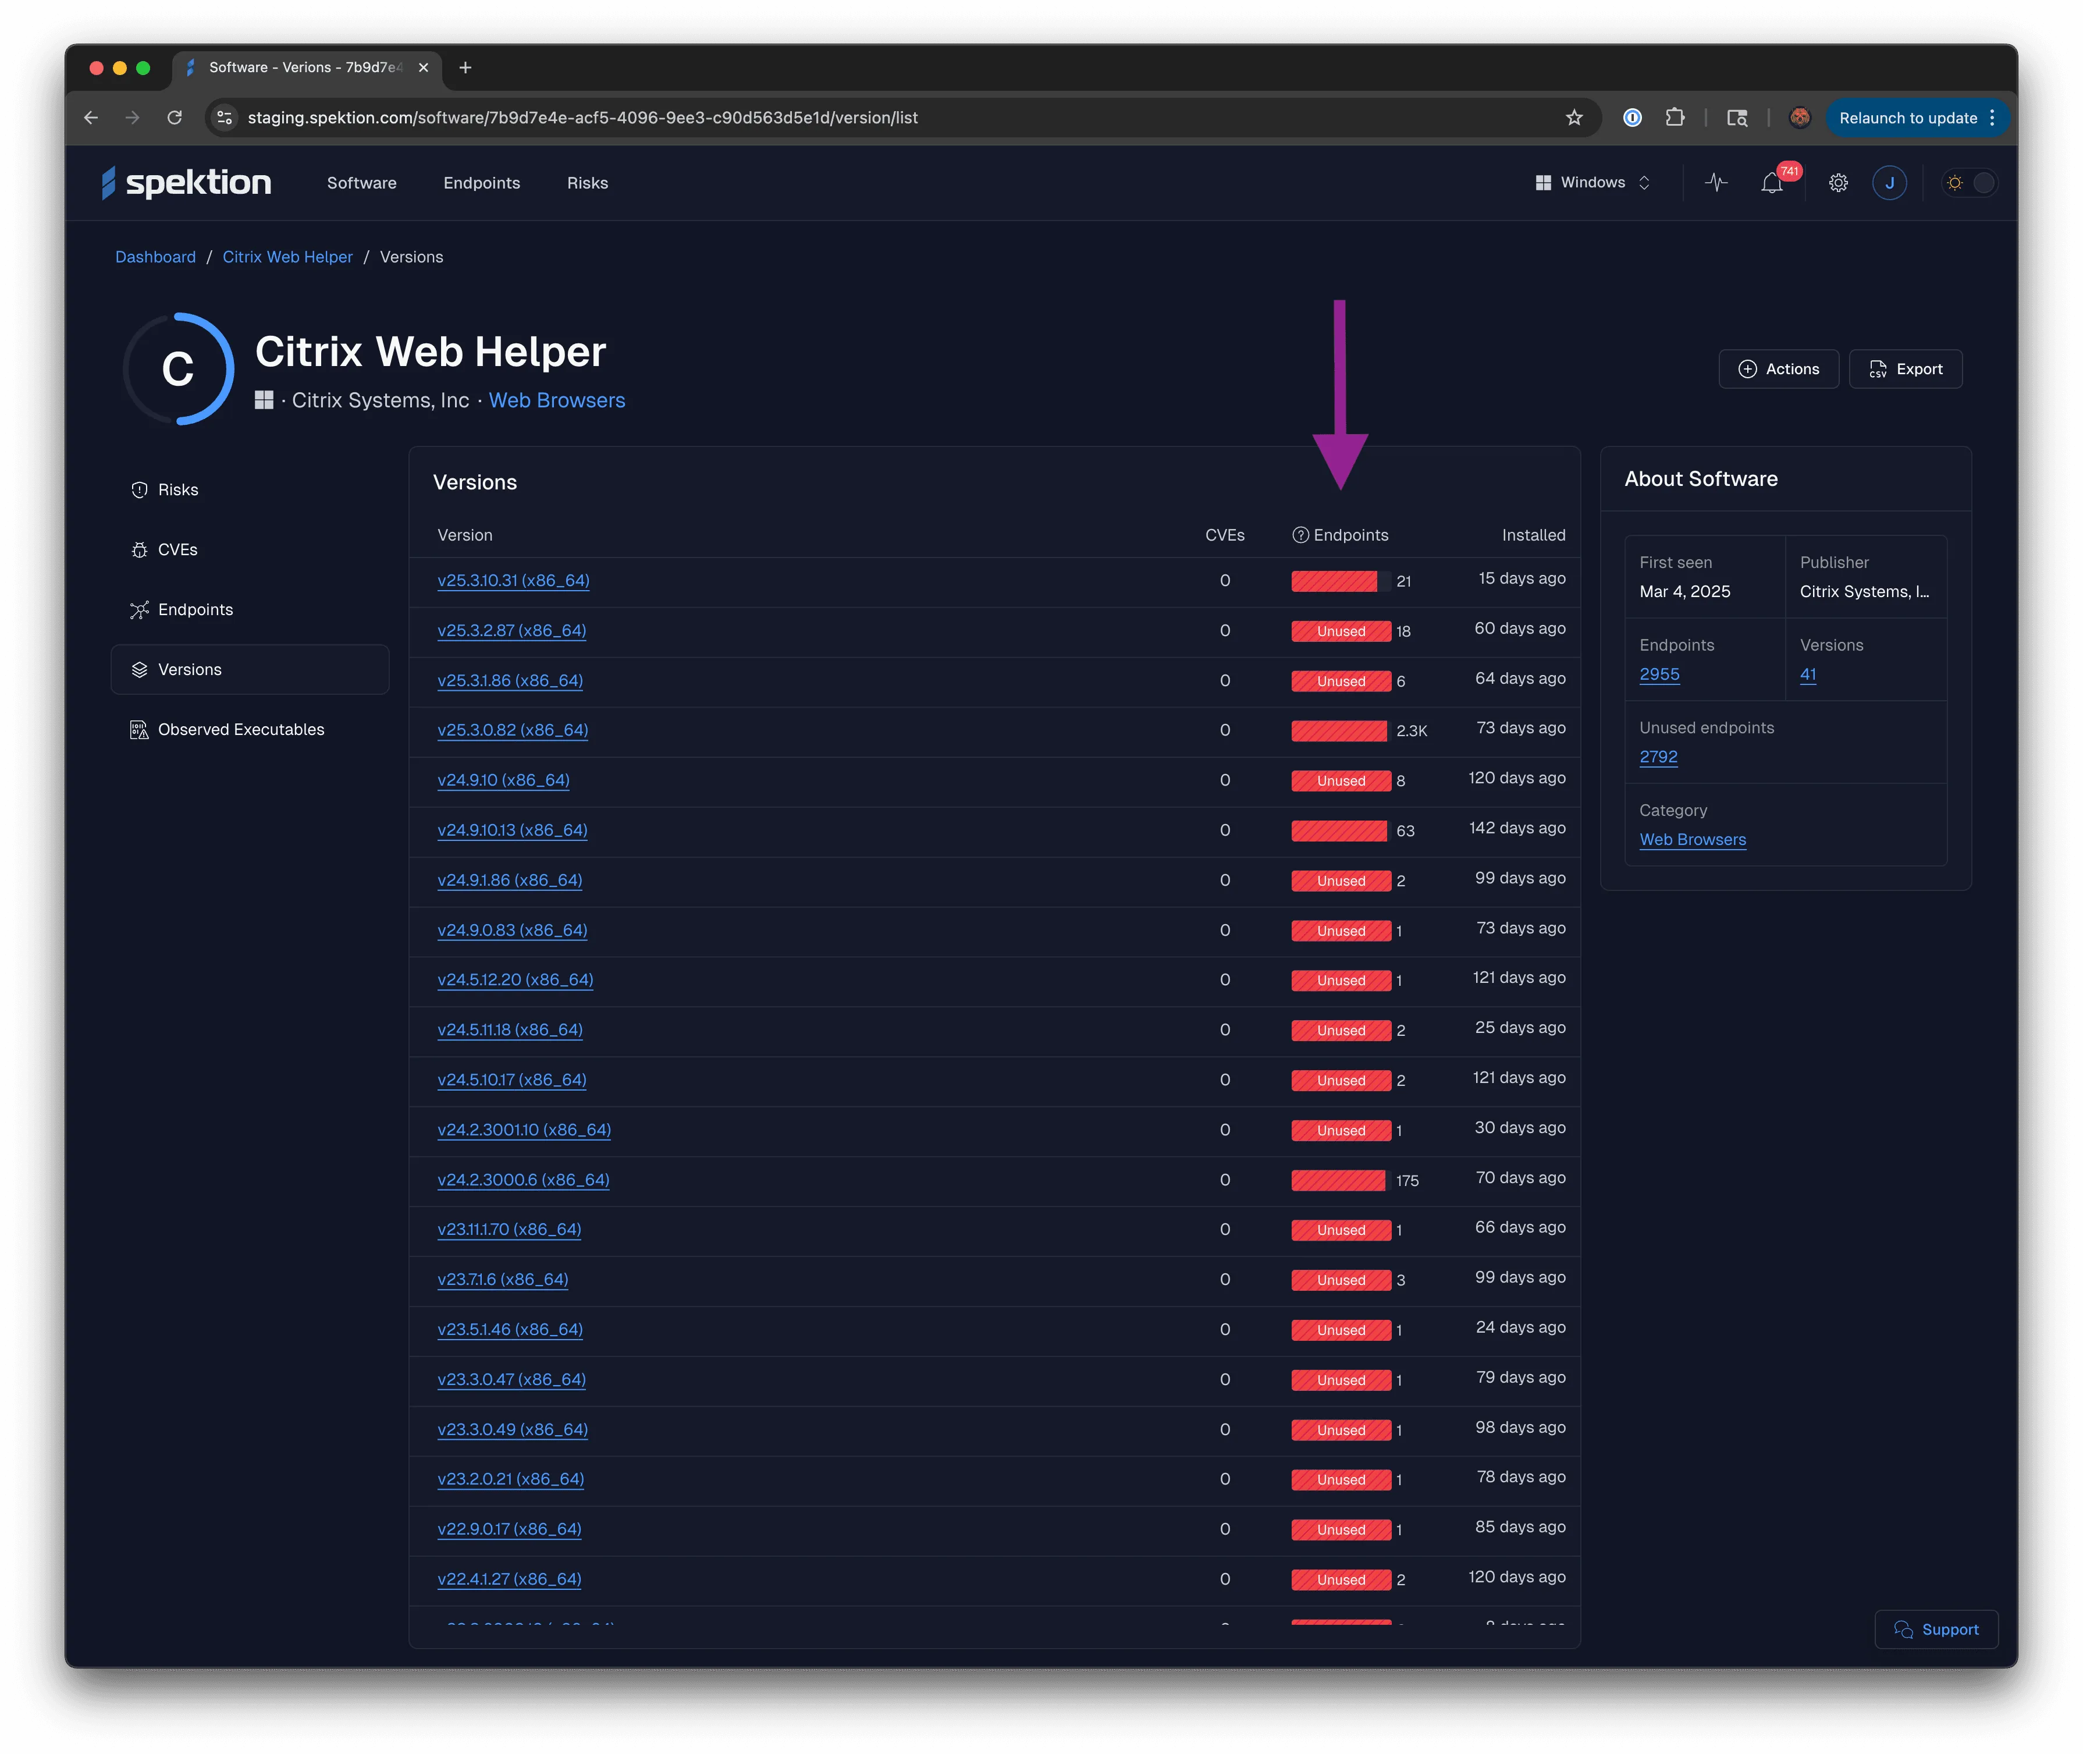
Task: Click the 2955 endpoints link
Action: pos(1659,674)
